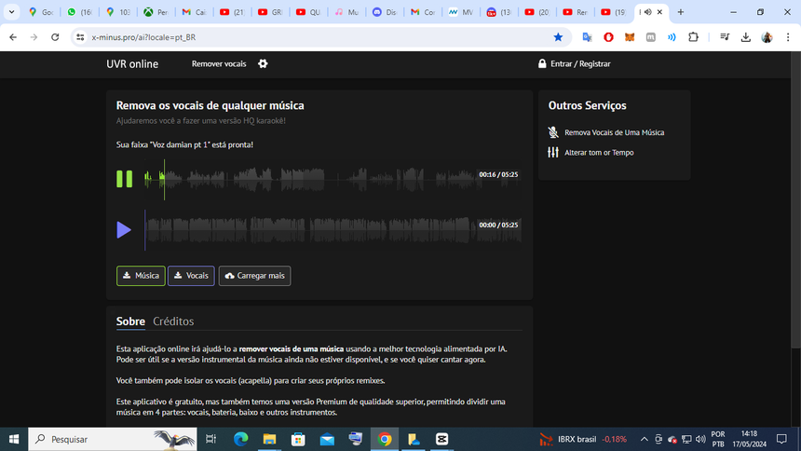The height and width of the screenshot is (451, 801).
Task: Expand the tab search dropdown arrow
Action: 11,12
